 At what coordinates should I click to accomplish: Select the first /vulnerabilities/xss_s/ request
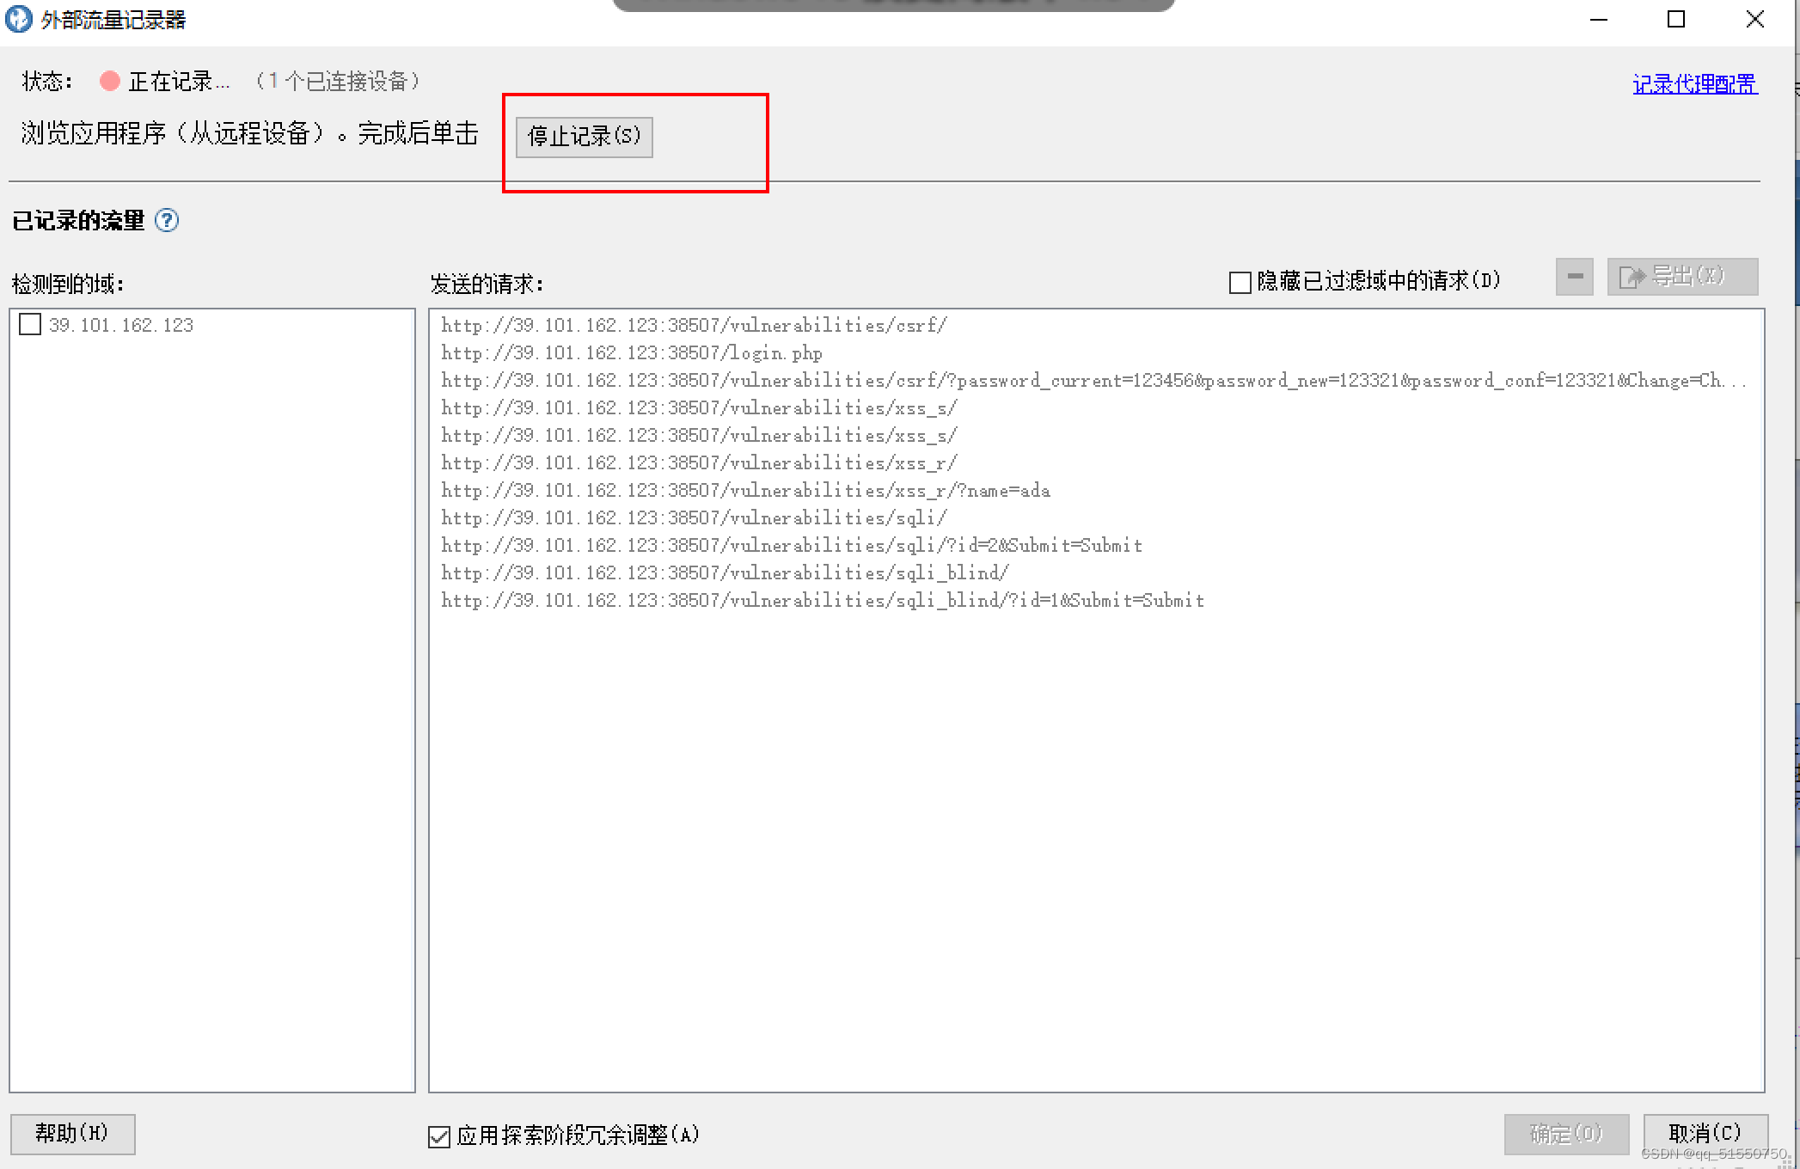click(x=699, y=408)
